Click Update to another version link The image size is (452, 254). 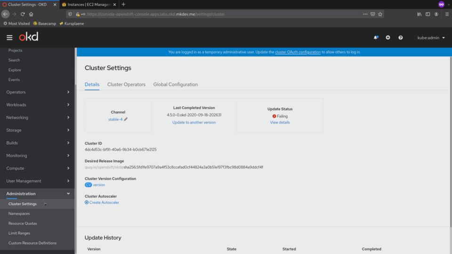pyautogui.click(x=194, y=122)
